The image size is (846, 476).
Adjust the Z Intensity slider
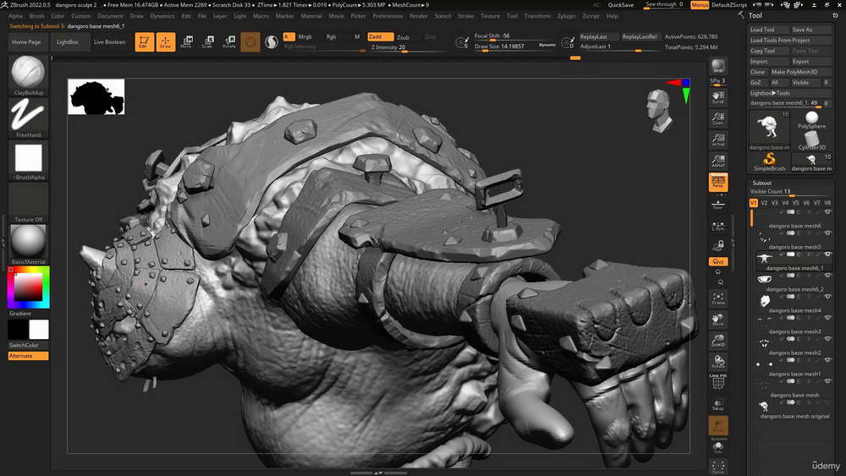pos(409,48)
